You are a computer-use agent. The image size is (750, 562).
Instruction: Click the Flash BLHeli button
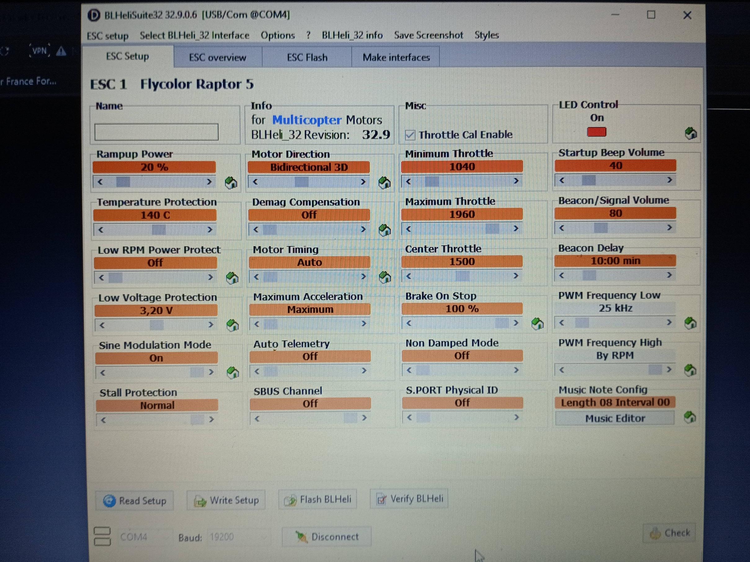tap(318, 499)
